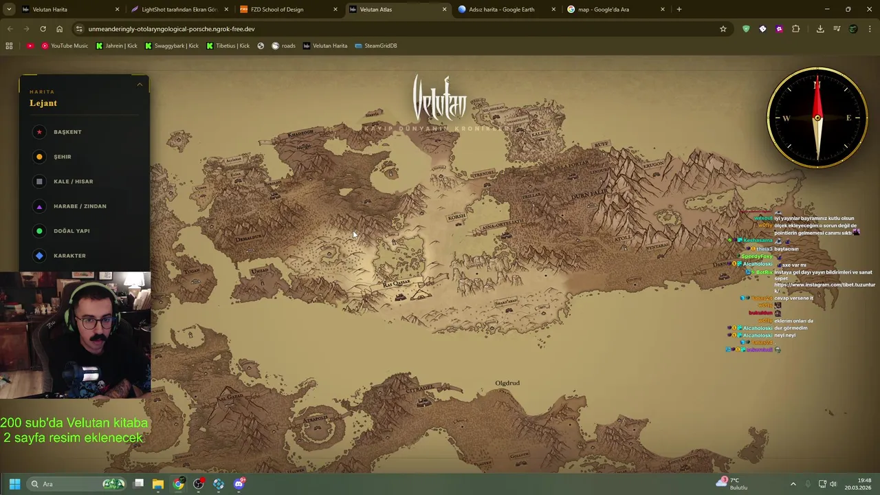Switch to the LightShot tab

point(180,10)
